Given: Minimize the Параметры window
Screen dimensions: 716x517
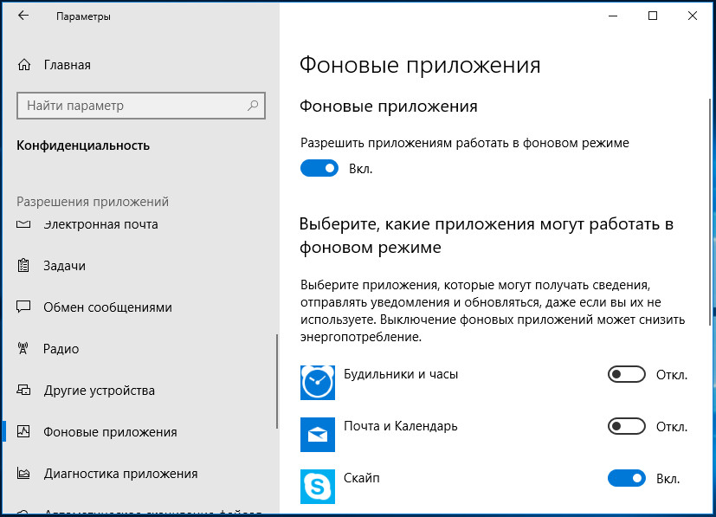Looking at the screenshot, I should click(613, 16).
